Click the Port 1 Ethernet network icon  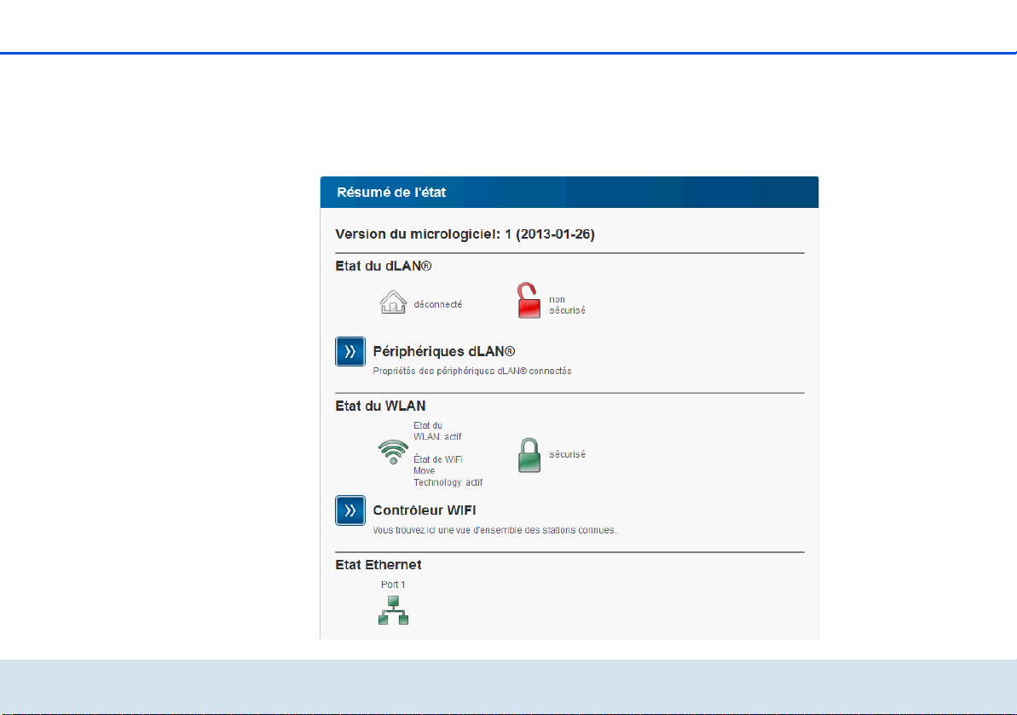click(393, 610)
